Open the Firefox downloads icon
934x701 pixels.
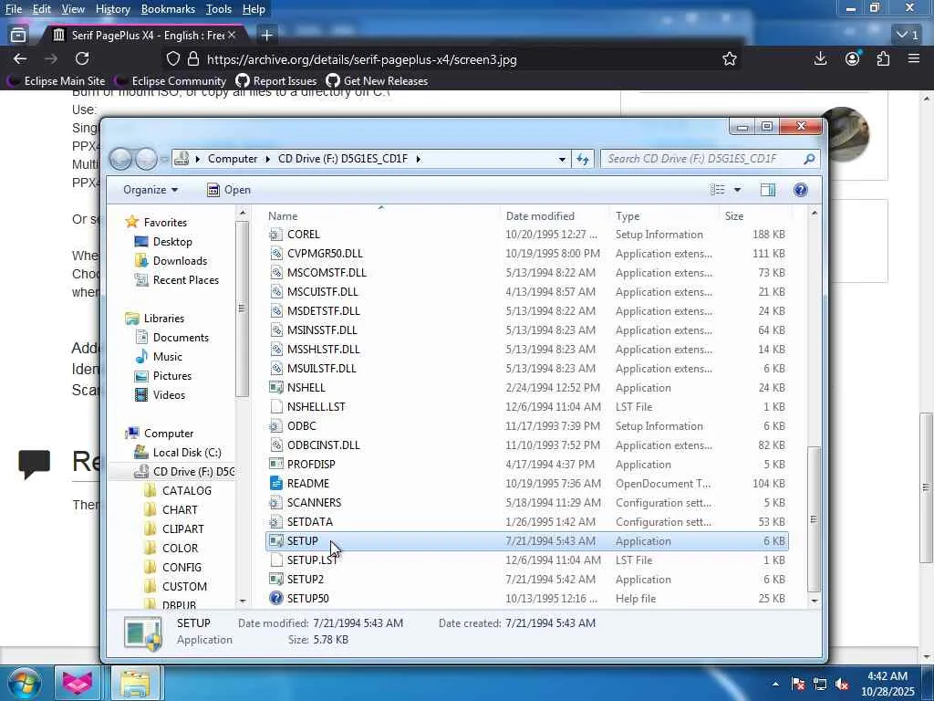coord(820,58)
